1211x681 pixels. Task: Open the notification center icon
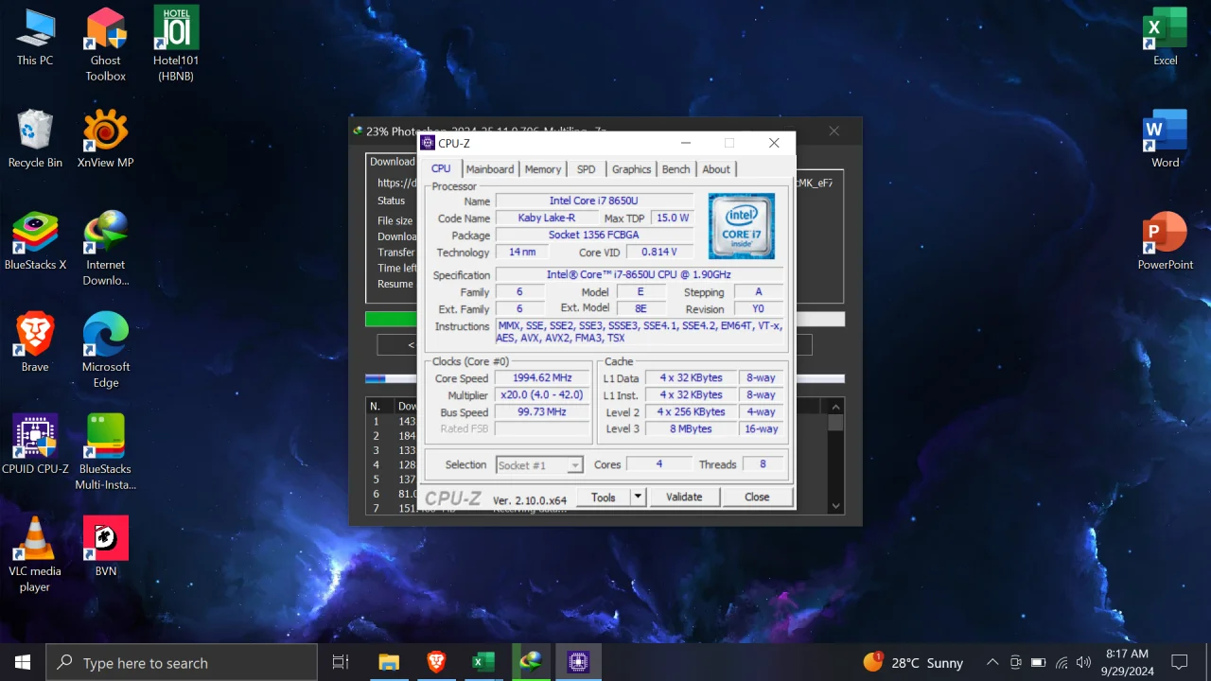(x=1180, y=662)
